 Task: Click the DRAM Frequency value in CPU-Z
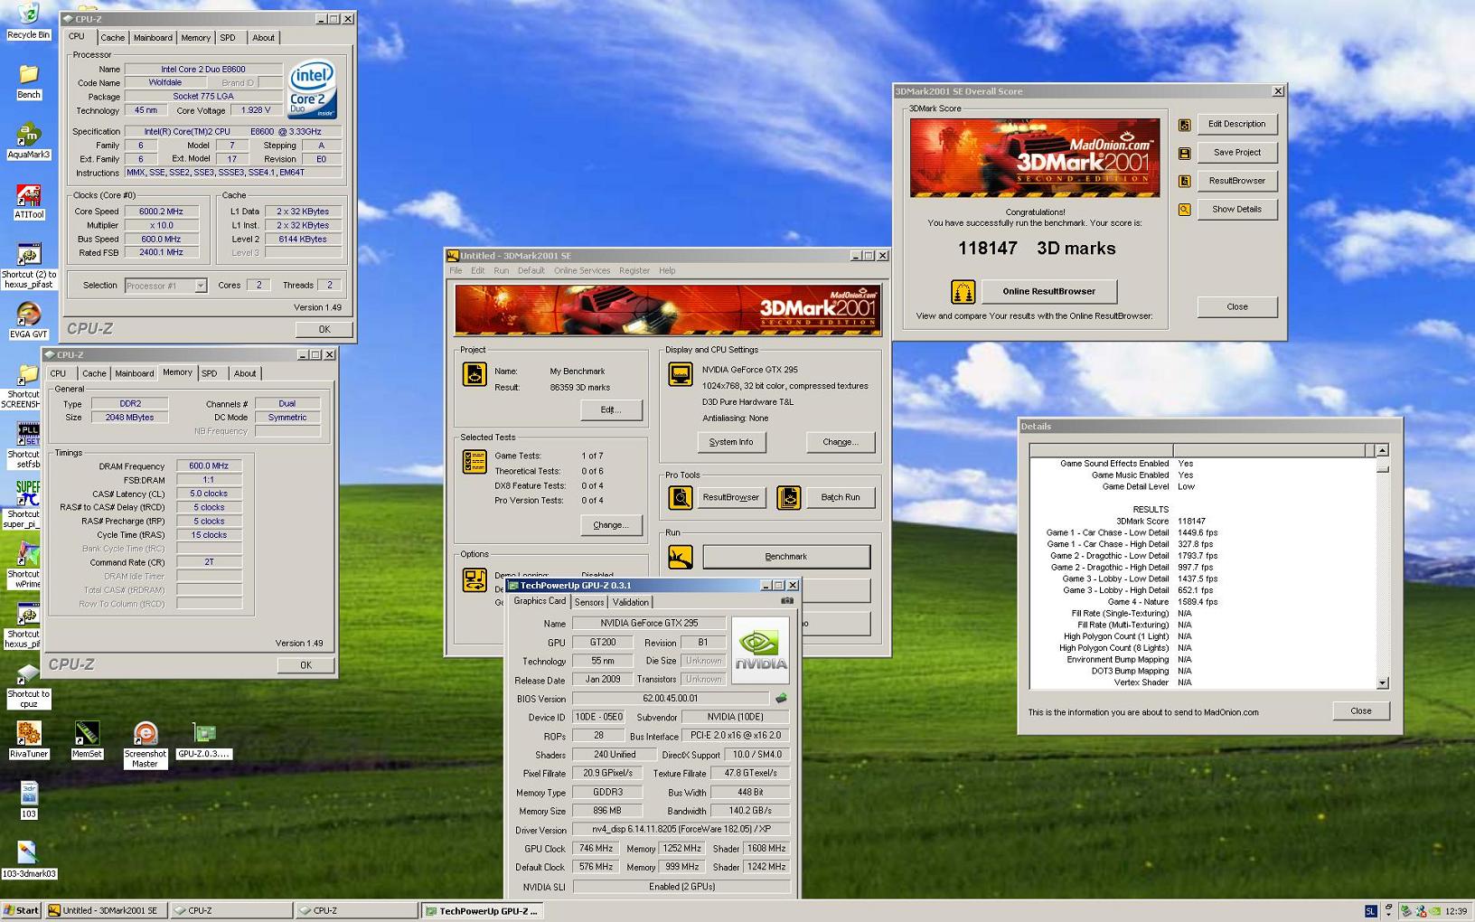(x=209, y=466)
